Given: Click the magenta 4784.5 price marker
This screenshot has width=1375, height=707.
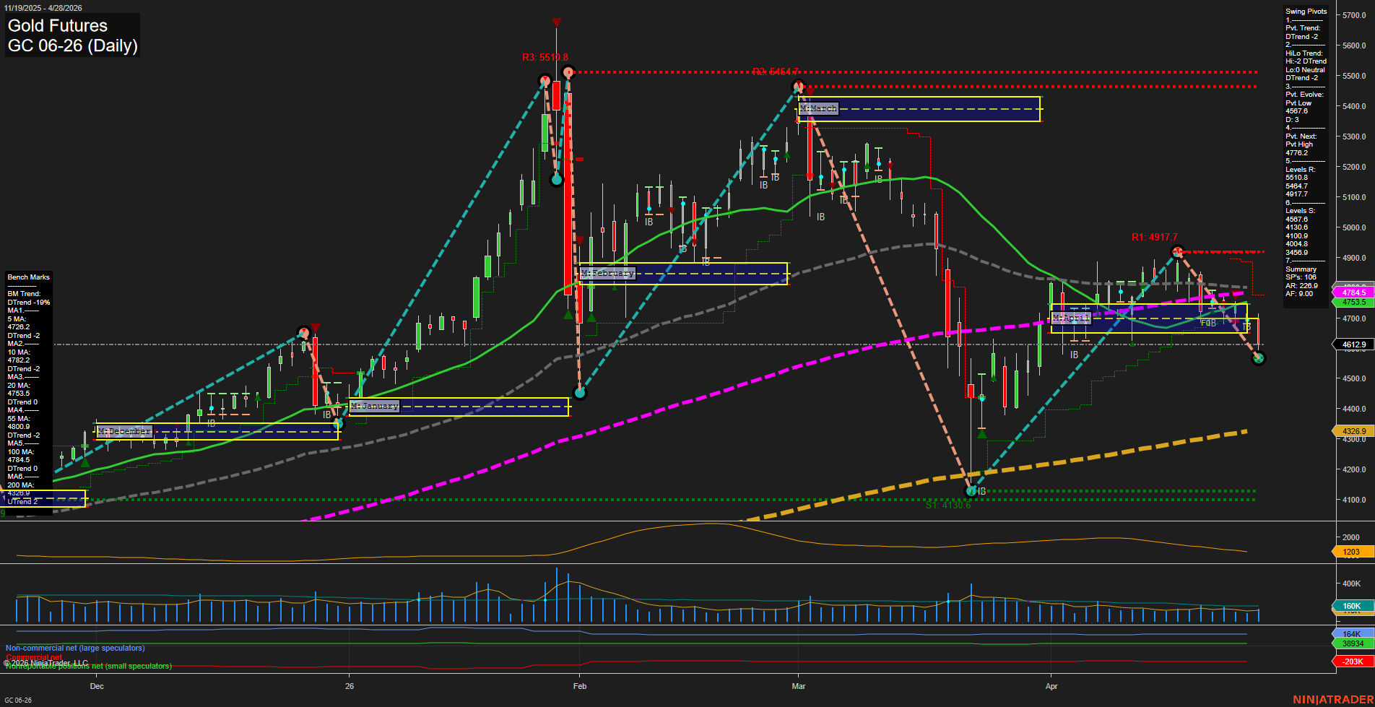Looking at the screenshot, I should click(1353, 292).
